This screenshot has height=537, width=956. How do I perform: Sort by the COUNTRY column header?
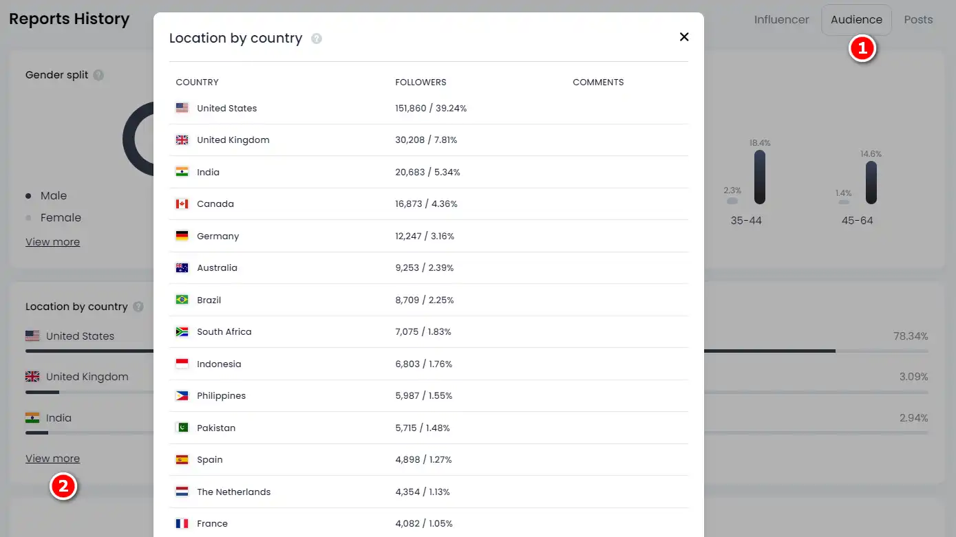coord(197,82)
